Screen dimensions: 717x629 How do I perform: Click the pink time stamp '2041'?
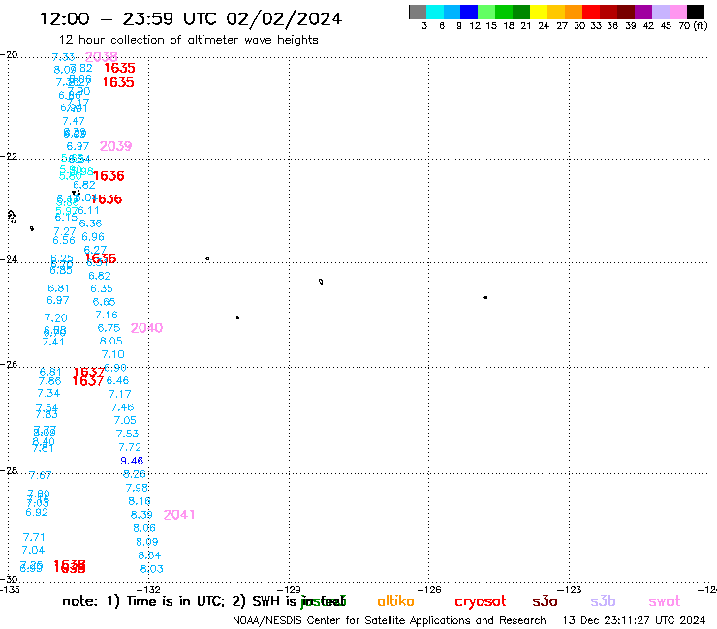click(179, 515)
